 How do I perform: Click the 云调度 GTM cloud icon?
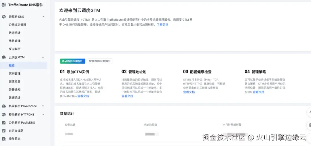point(4,57)
